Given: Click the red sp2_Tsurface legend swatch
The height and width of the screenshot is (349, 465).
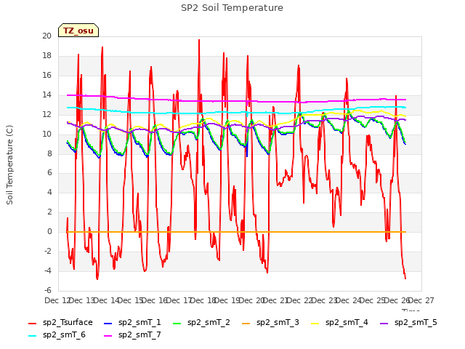Looking at the screenshot, I should coord(32,323).
